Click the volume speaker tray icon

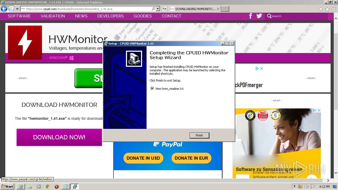pyautogui.click(x=306, y=187)
